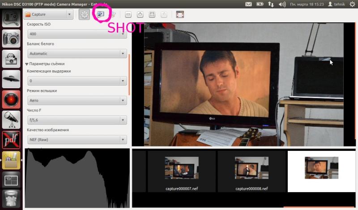Open the white balance Automatic dropdown
The image size is (358, 210).
click(77, 53)
